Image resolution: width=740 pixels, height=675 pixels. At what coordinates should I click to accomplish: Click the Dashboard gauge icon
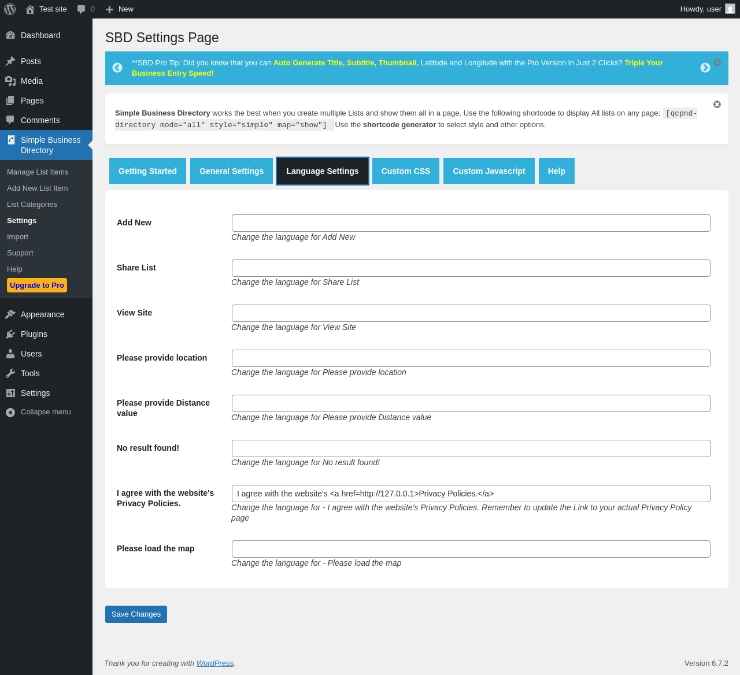click(10, 35)
